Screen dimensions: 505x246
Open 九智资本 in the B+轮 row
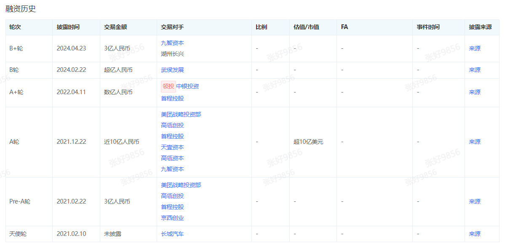172,43
